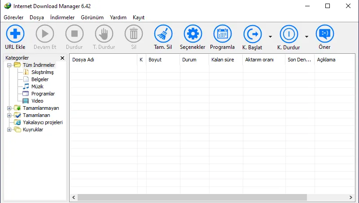This screenshot has width=359, height=203.
Task: Sort by Dosya Adı column header
Action: coord(104,60)
